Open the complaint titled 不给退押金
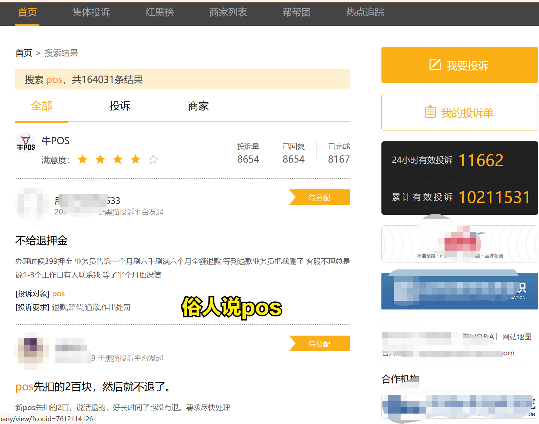The width and height of the screenshot is (539, 424). tap(41, 241)
